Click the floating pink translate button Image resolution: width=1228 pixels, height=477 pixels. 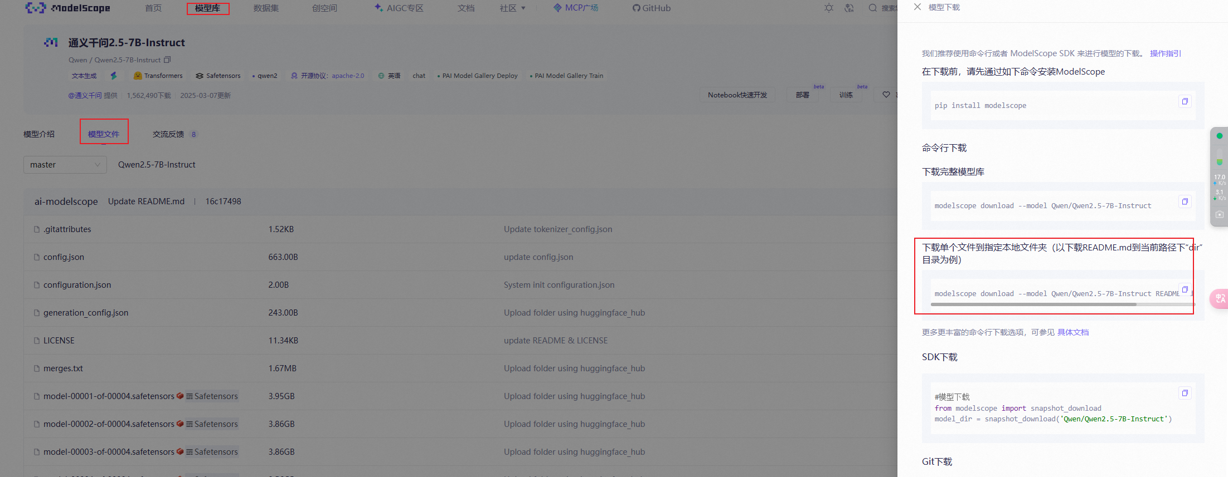coord(1220,299)
